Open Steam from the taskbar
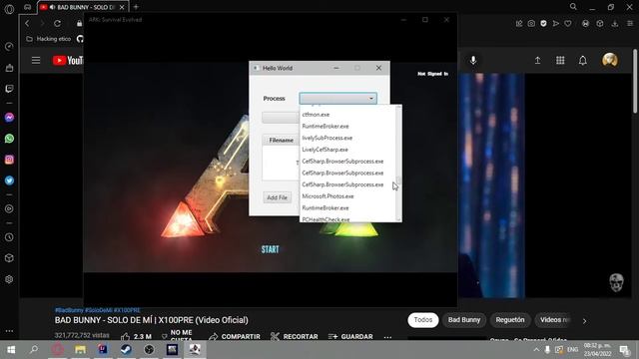 pyautogui.click(x=126, y=349)
